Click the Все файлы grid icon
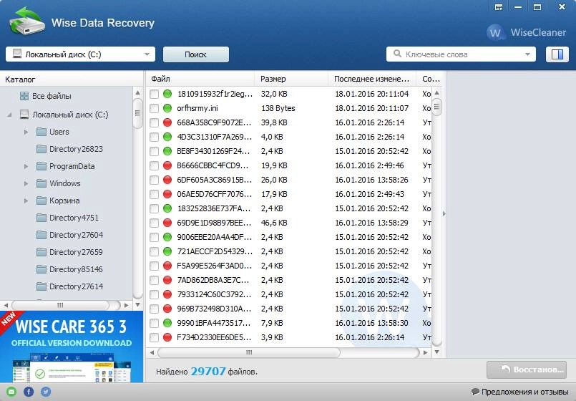 tap(24, 96)
